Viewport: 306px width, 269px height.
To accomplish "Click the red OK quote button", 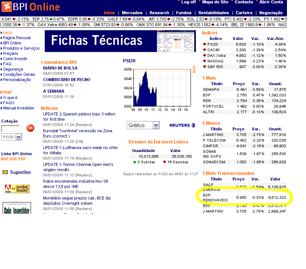I will pos(30,128).
